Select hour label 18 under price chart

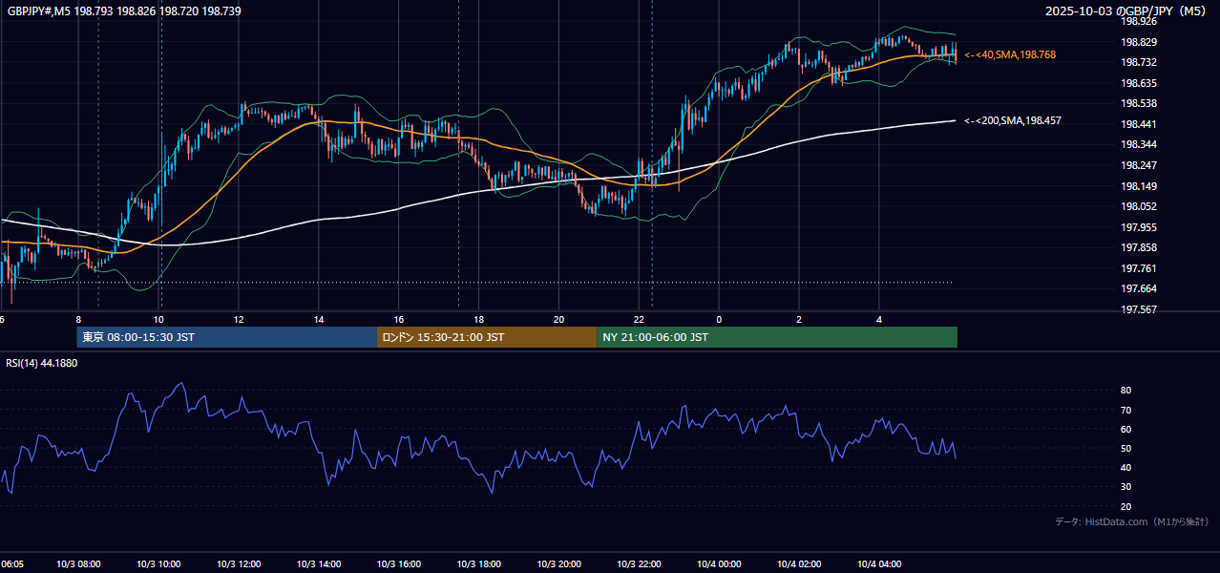[479, 319]
